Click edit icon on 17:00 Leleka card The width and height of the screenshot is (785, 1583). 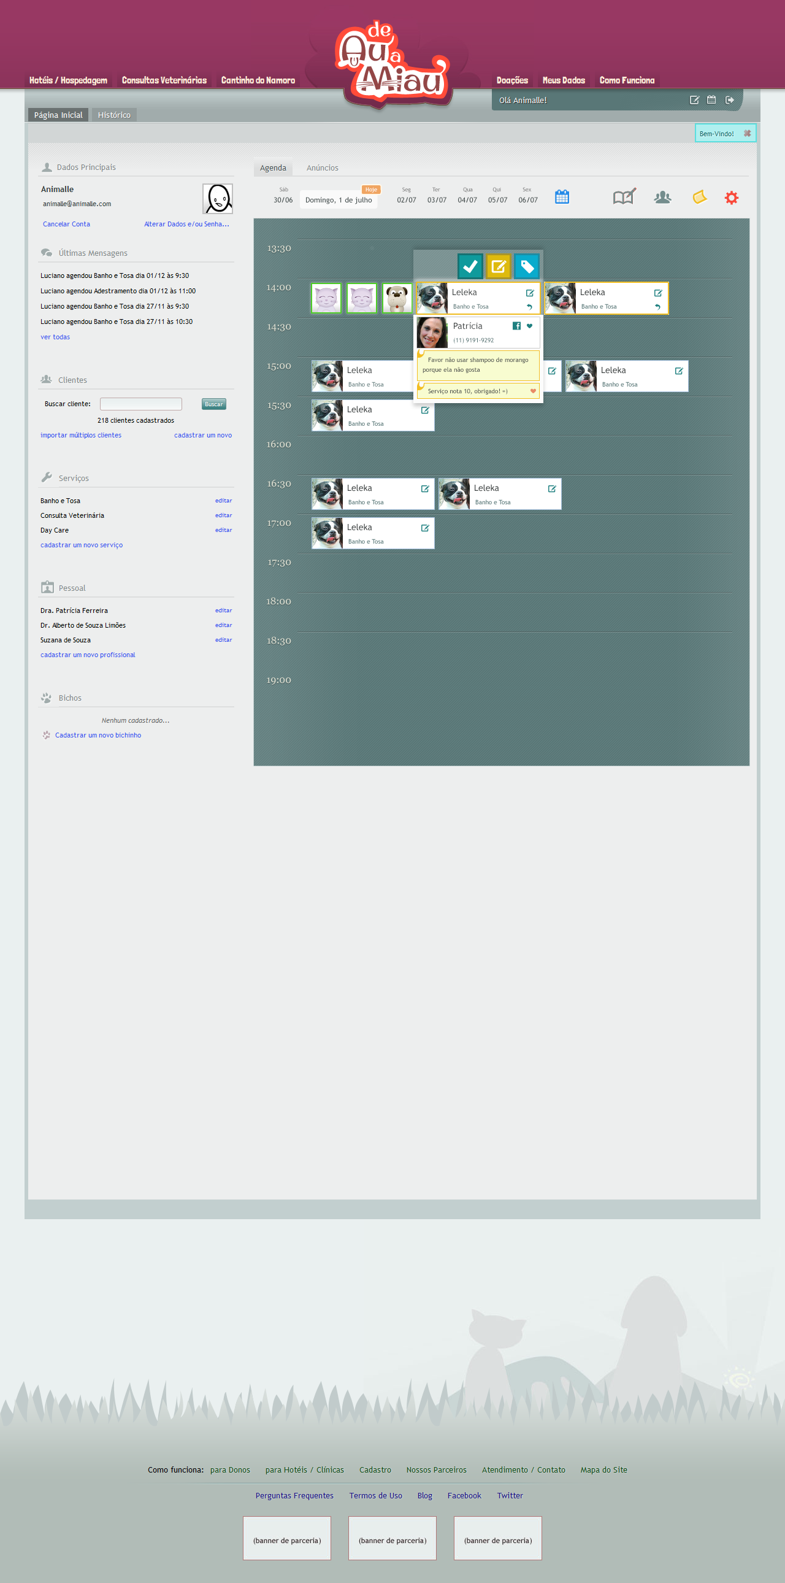[x=424, y=528]
